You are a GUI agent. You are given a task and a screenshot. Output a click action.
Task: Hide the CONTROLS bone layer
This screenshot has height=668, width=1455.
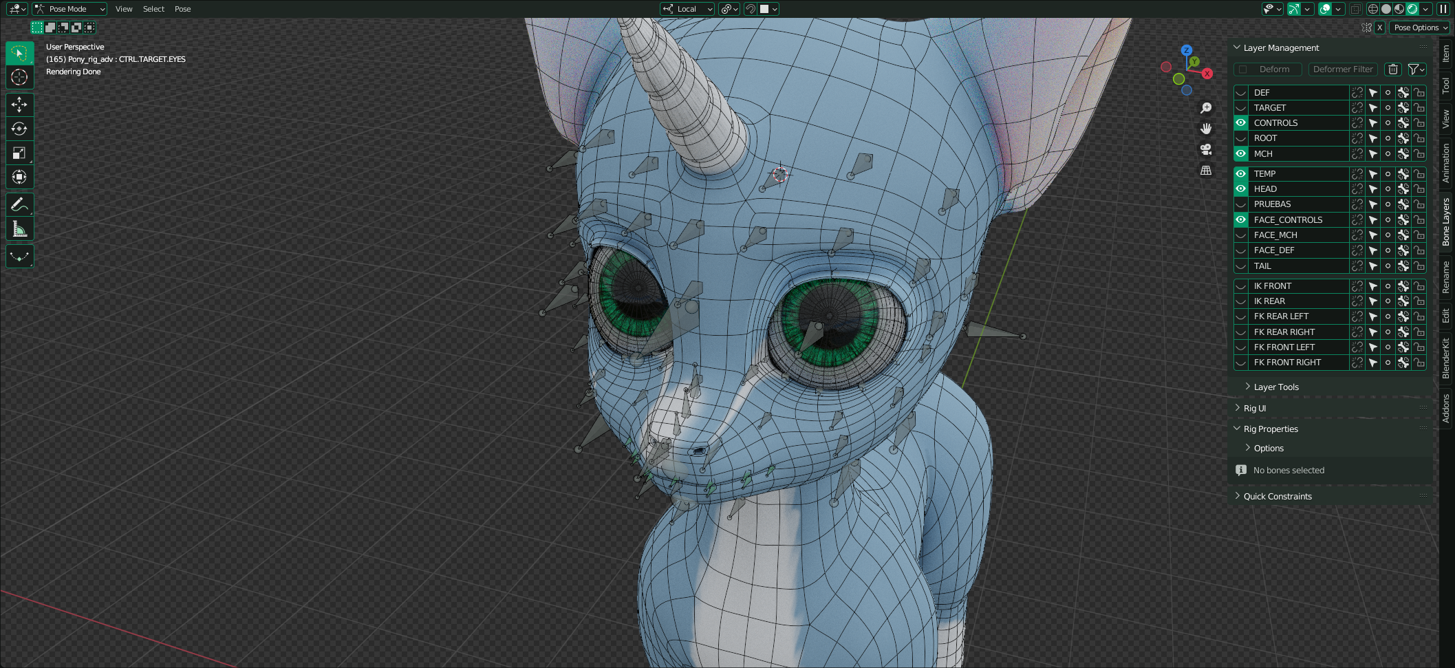(x=1241, y=123)
